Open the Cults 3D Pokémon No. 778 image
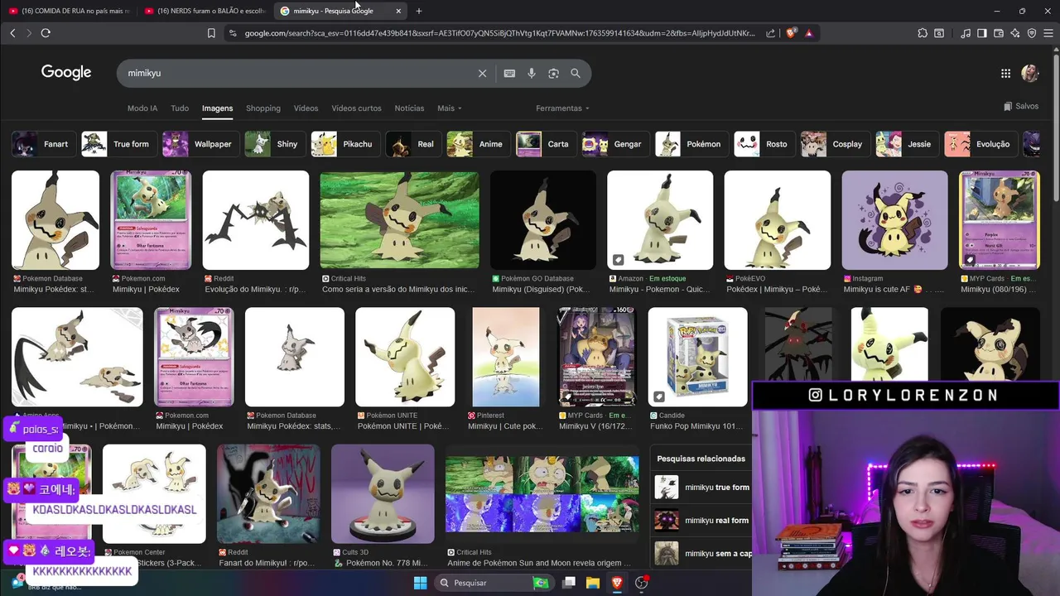Screen dimensions: 1060x596 383,494
